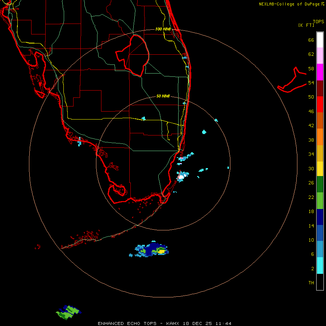Click the yellow 30 kft legend swatch
326x326 pixels.
pos(320,169)
